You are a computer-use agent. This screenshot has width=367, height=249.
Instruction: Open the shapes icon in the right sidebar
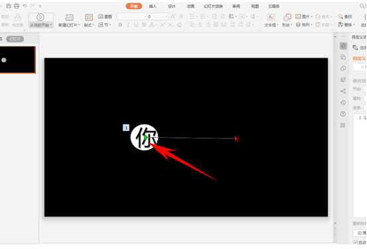pos(343,68)
